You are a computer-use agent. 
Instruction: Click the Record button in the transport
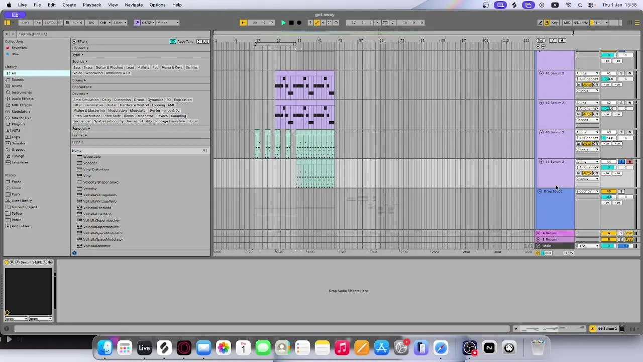click(299, 23)
